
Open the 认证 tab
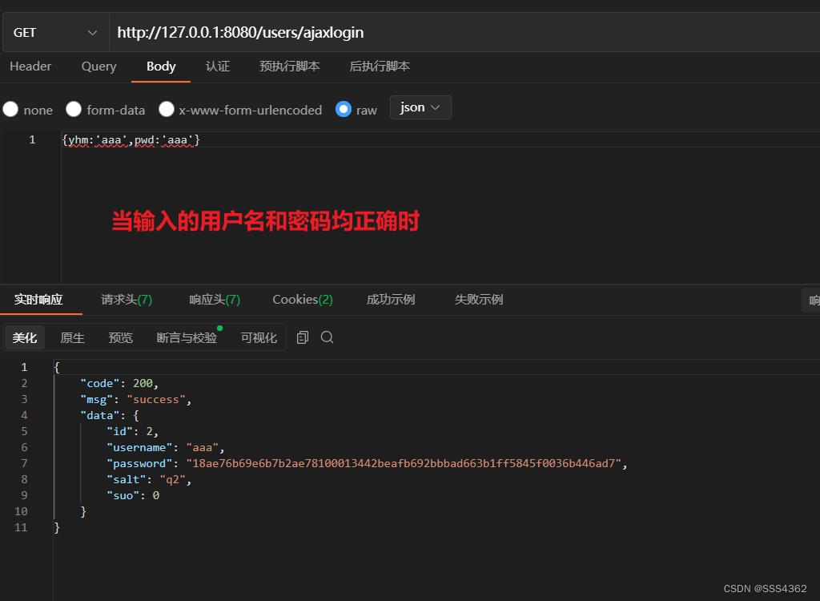point(218,67)
